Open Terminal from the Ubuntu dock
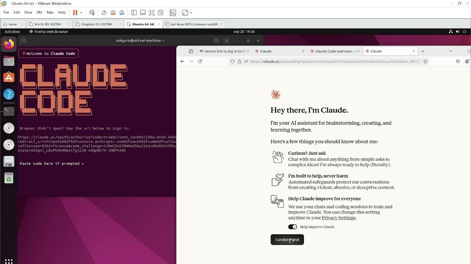Screen dimensions: 471x264 point(9,111)
